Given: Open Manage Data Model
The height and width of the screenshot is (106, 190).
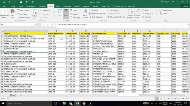Looking at the screenshot, I should (x=116, y=17).
